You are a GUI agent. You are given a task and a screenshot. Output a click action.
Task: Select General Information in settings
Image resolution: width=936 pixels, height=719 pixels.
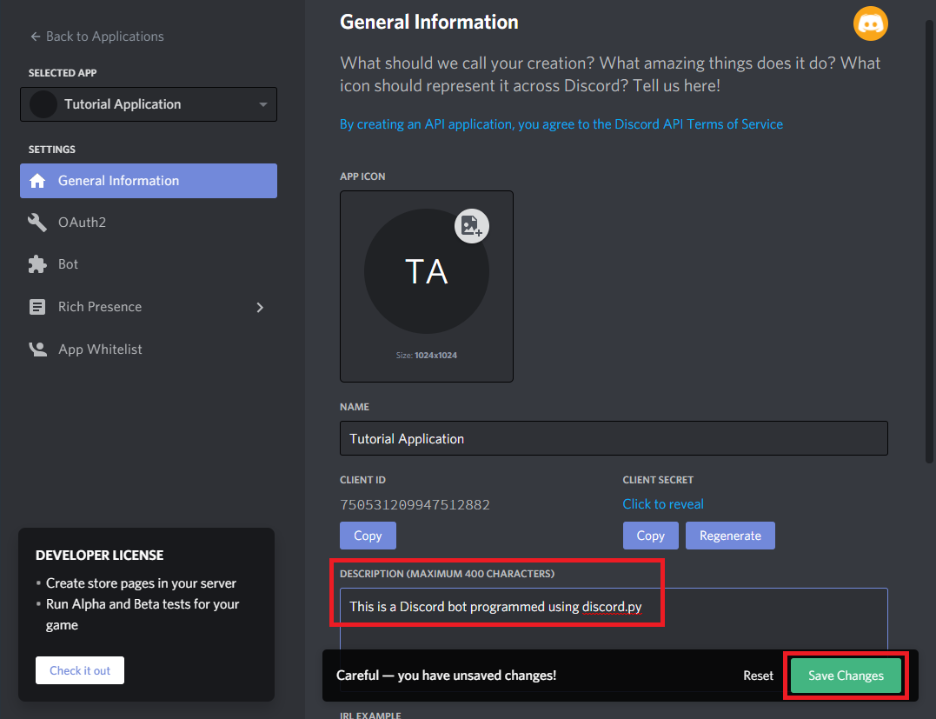click(149, 181)
